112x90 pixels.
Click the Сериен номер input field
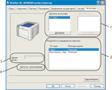pos(34,57)
